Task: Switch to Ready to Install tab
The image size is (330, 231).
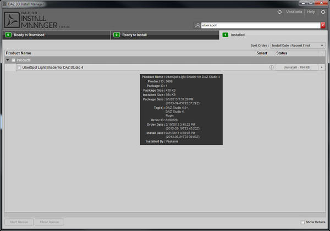Action: click(165, 35)
